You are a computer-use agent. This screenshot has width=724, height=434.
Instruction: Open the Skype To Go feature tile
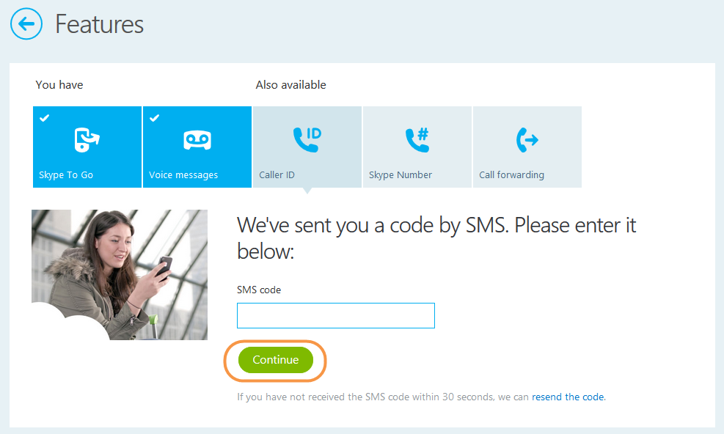point(87,147)
